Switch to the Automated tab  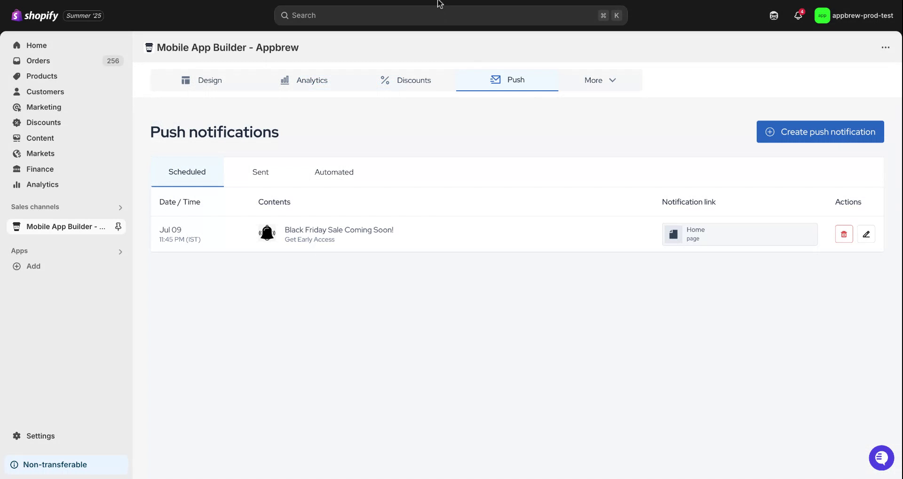click(x=334, y=172)
